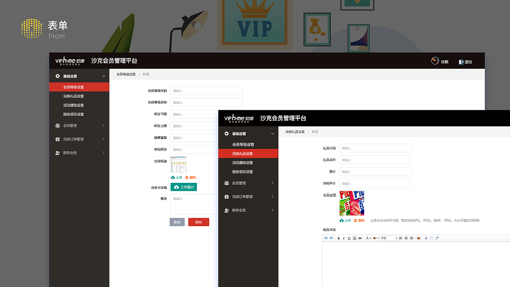The image size is (510, 287).
Task: Click the 礼品名称 input field
Action: [375, 160]
